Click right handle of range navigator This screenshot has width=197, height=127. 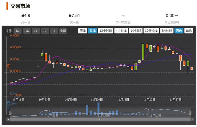(191, 113)
